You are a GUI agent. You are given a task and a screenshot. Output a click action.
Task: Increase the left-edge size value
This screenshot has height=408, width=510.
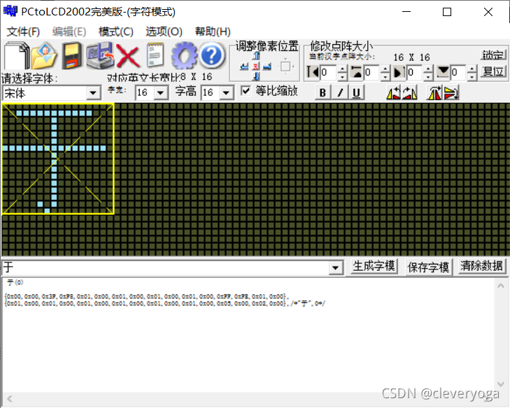[342, 69]
